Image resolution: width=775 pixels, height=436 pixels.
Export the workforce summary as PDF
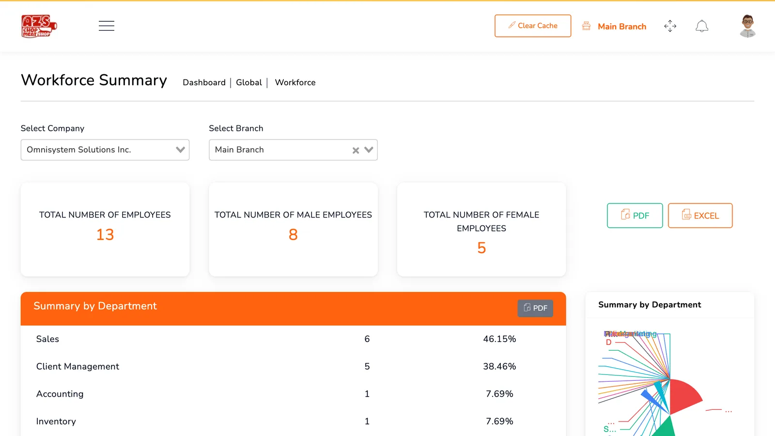635,216
